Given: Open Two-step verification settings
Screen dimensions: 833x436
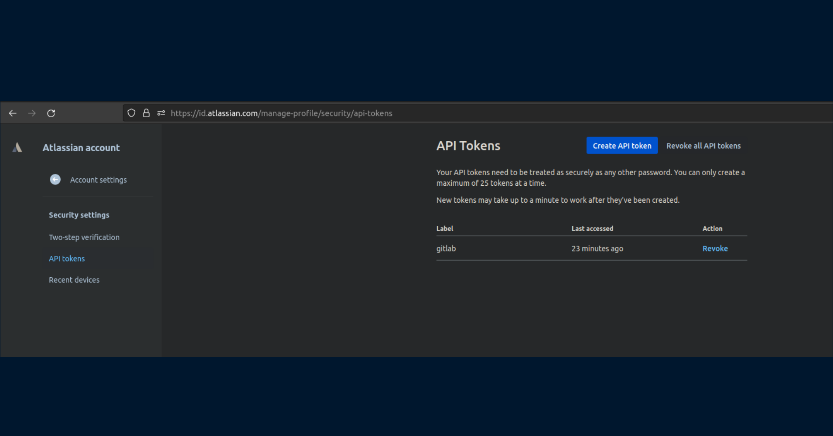Looking at the screenshot, I should pyautogui.click(x=84, y=237).
